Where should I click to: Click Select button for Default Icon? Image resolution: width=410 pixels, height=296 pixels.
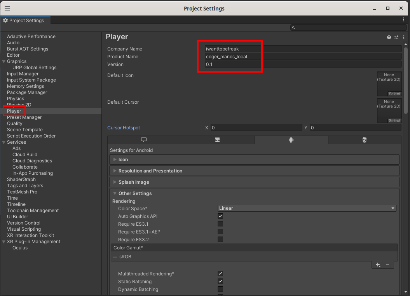394,94
